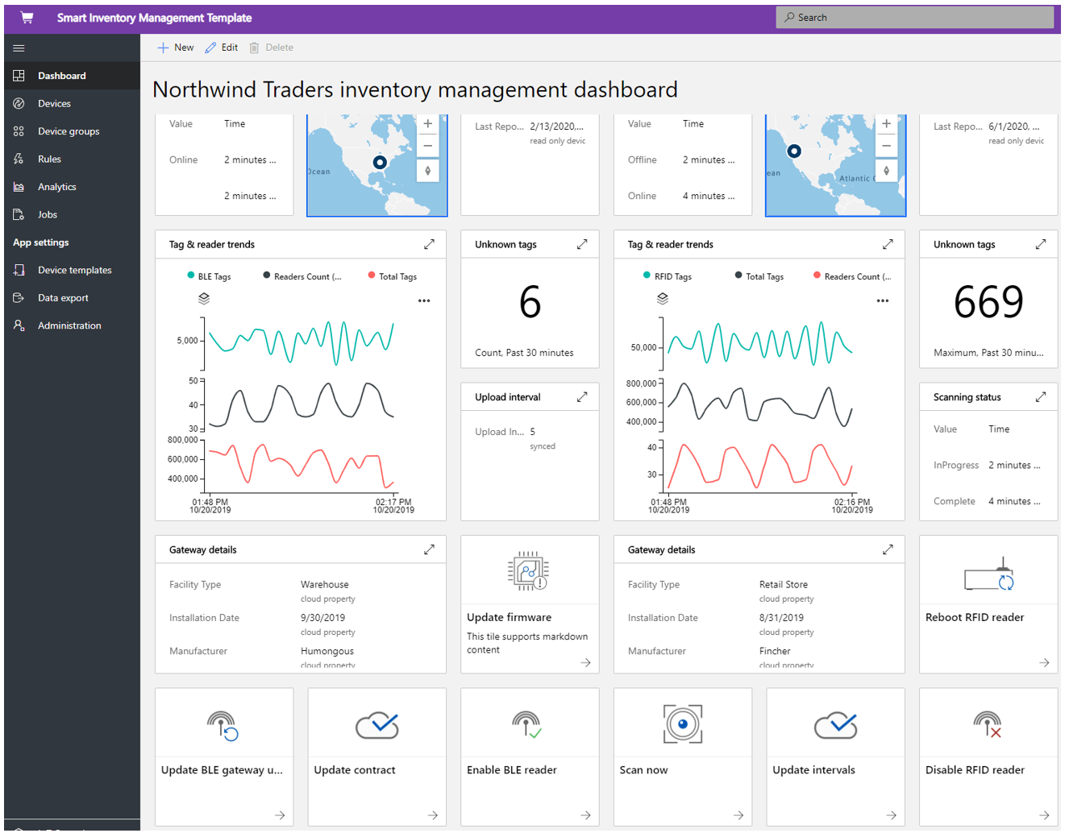The image size is (1065, 833).
Task: Click the Scan now camera icon
Action: pyautogui.click(x=683, y=724)
